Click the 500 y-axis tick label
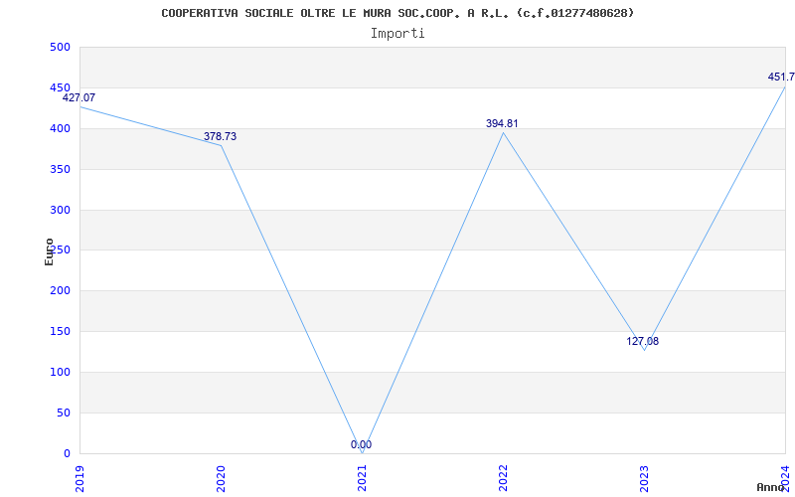Image resolution: width=795 pixels, height=497 pixels. [60, 47]
